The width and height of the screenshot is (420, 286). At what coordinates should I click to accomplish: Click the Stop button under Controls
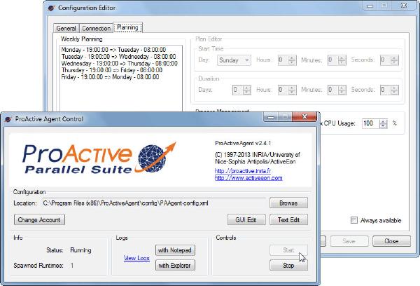[x=288, y=266]
